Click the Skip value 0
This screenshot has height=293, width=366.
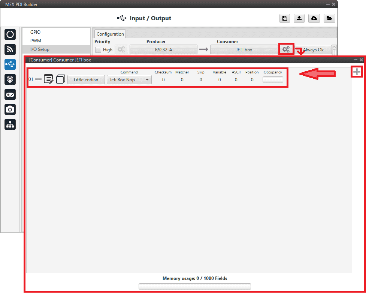pos(201,79)
